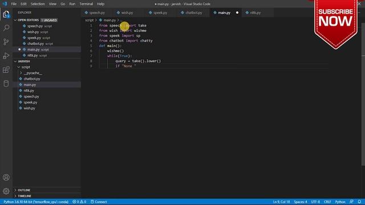Viewport: 365px width, 205px height.
Task: Open wish.py in script folder tree
Action: (x=47, y=108)
